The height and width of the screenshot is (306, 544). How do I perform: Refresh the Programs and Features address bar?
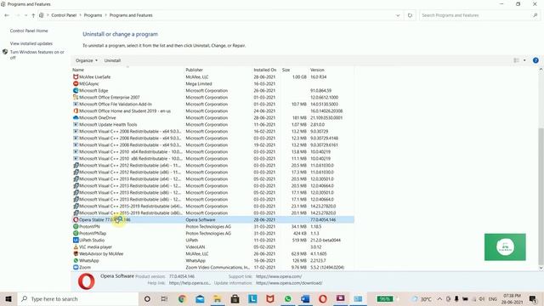[410, 15]
